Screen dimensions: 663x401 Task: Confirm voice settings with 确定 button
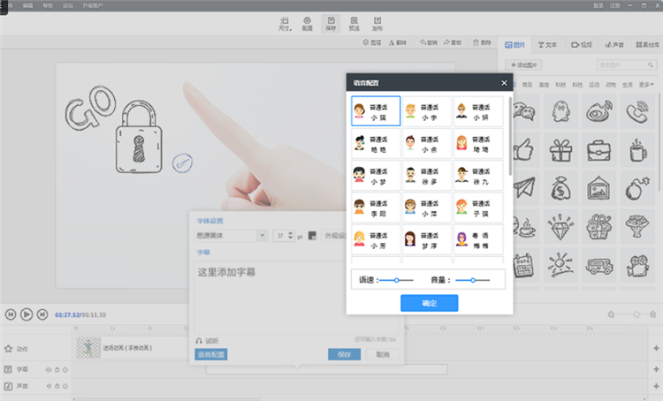click(x=429, y=303)
